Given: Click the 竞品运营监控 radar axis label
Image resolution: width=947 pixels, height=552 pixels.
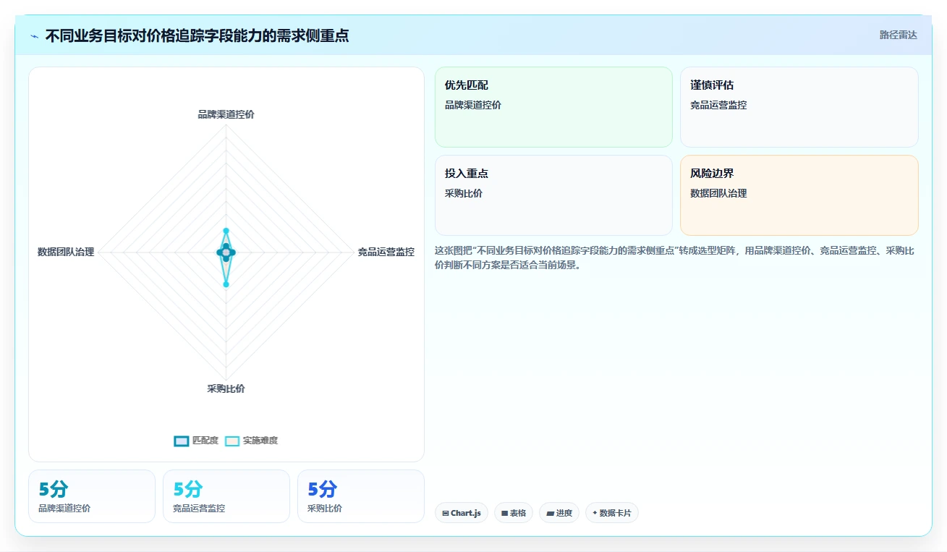Looking at the screenshot, I should pyautogui.click(x=386, y=252).
